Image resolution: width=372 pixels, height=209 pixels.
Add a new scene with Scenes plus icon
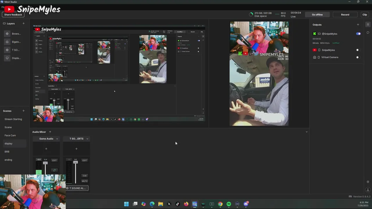24,111
